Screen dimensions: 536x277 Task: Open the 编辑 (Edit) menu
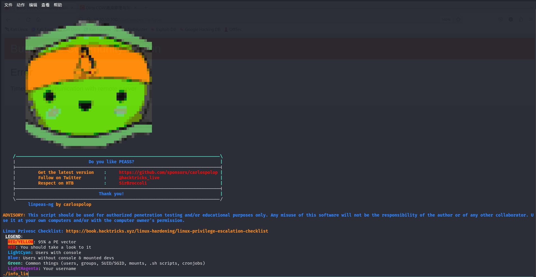coord(33,5)
